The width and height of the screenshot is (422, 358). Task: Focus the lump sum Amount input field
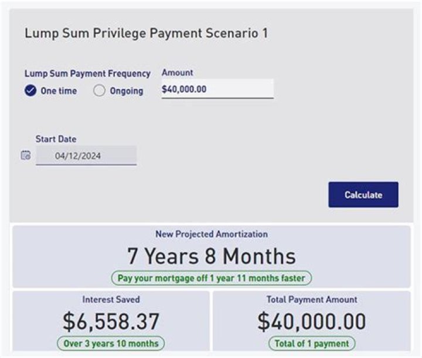[217, 89]
